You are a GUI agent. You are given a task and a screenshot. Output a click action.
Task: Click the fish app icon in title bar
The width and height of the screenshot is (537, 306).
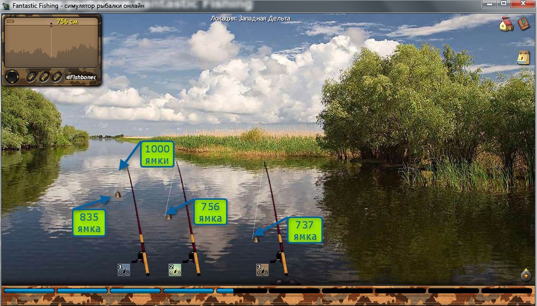pyautogui.click(x=6, y=6)
